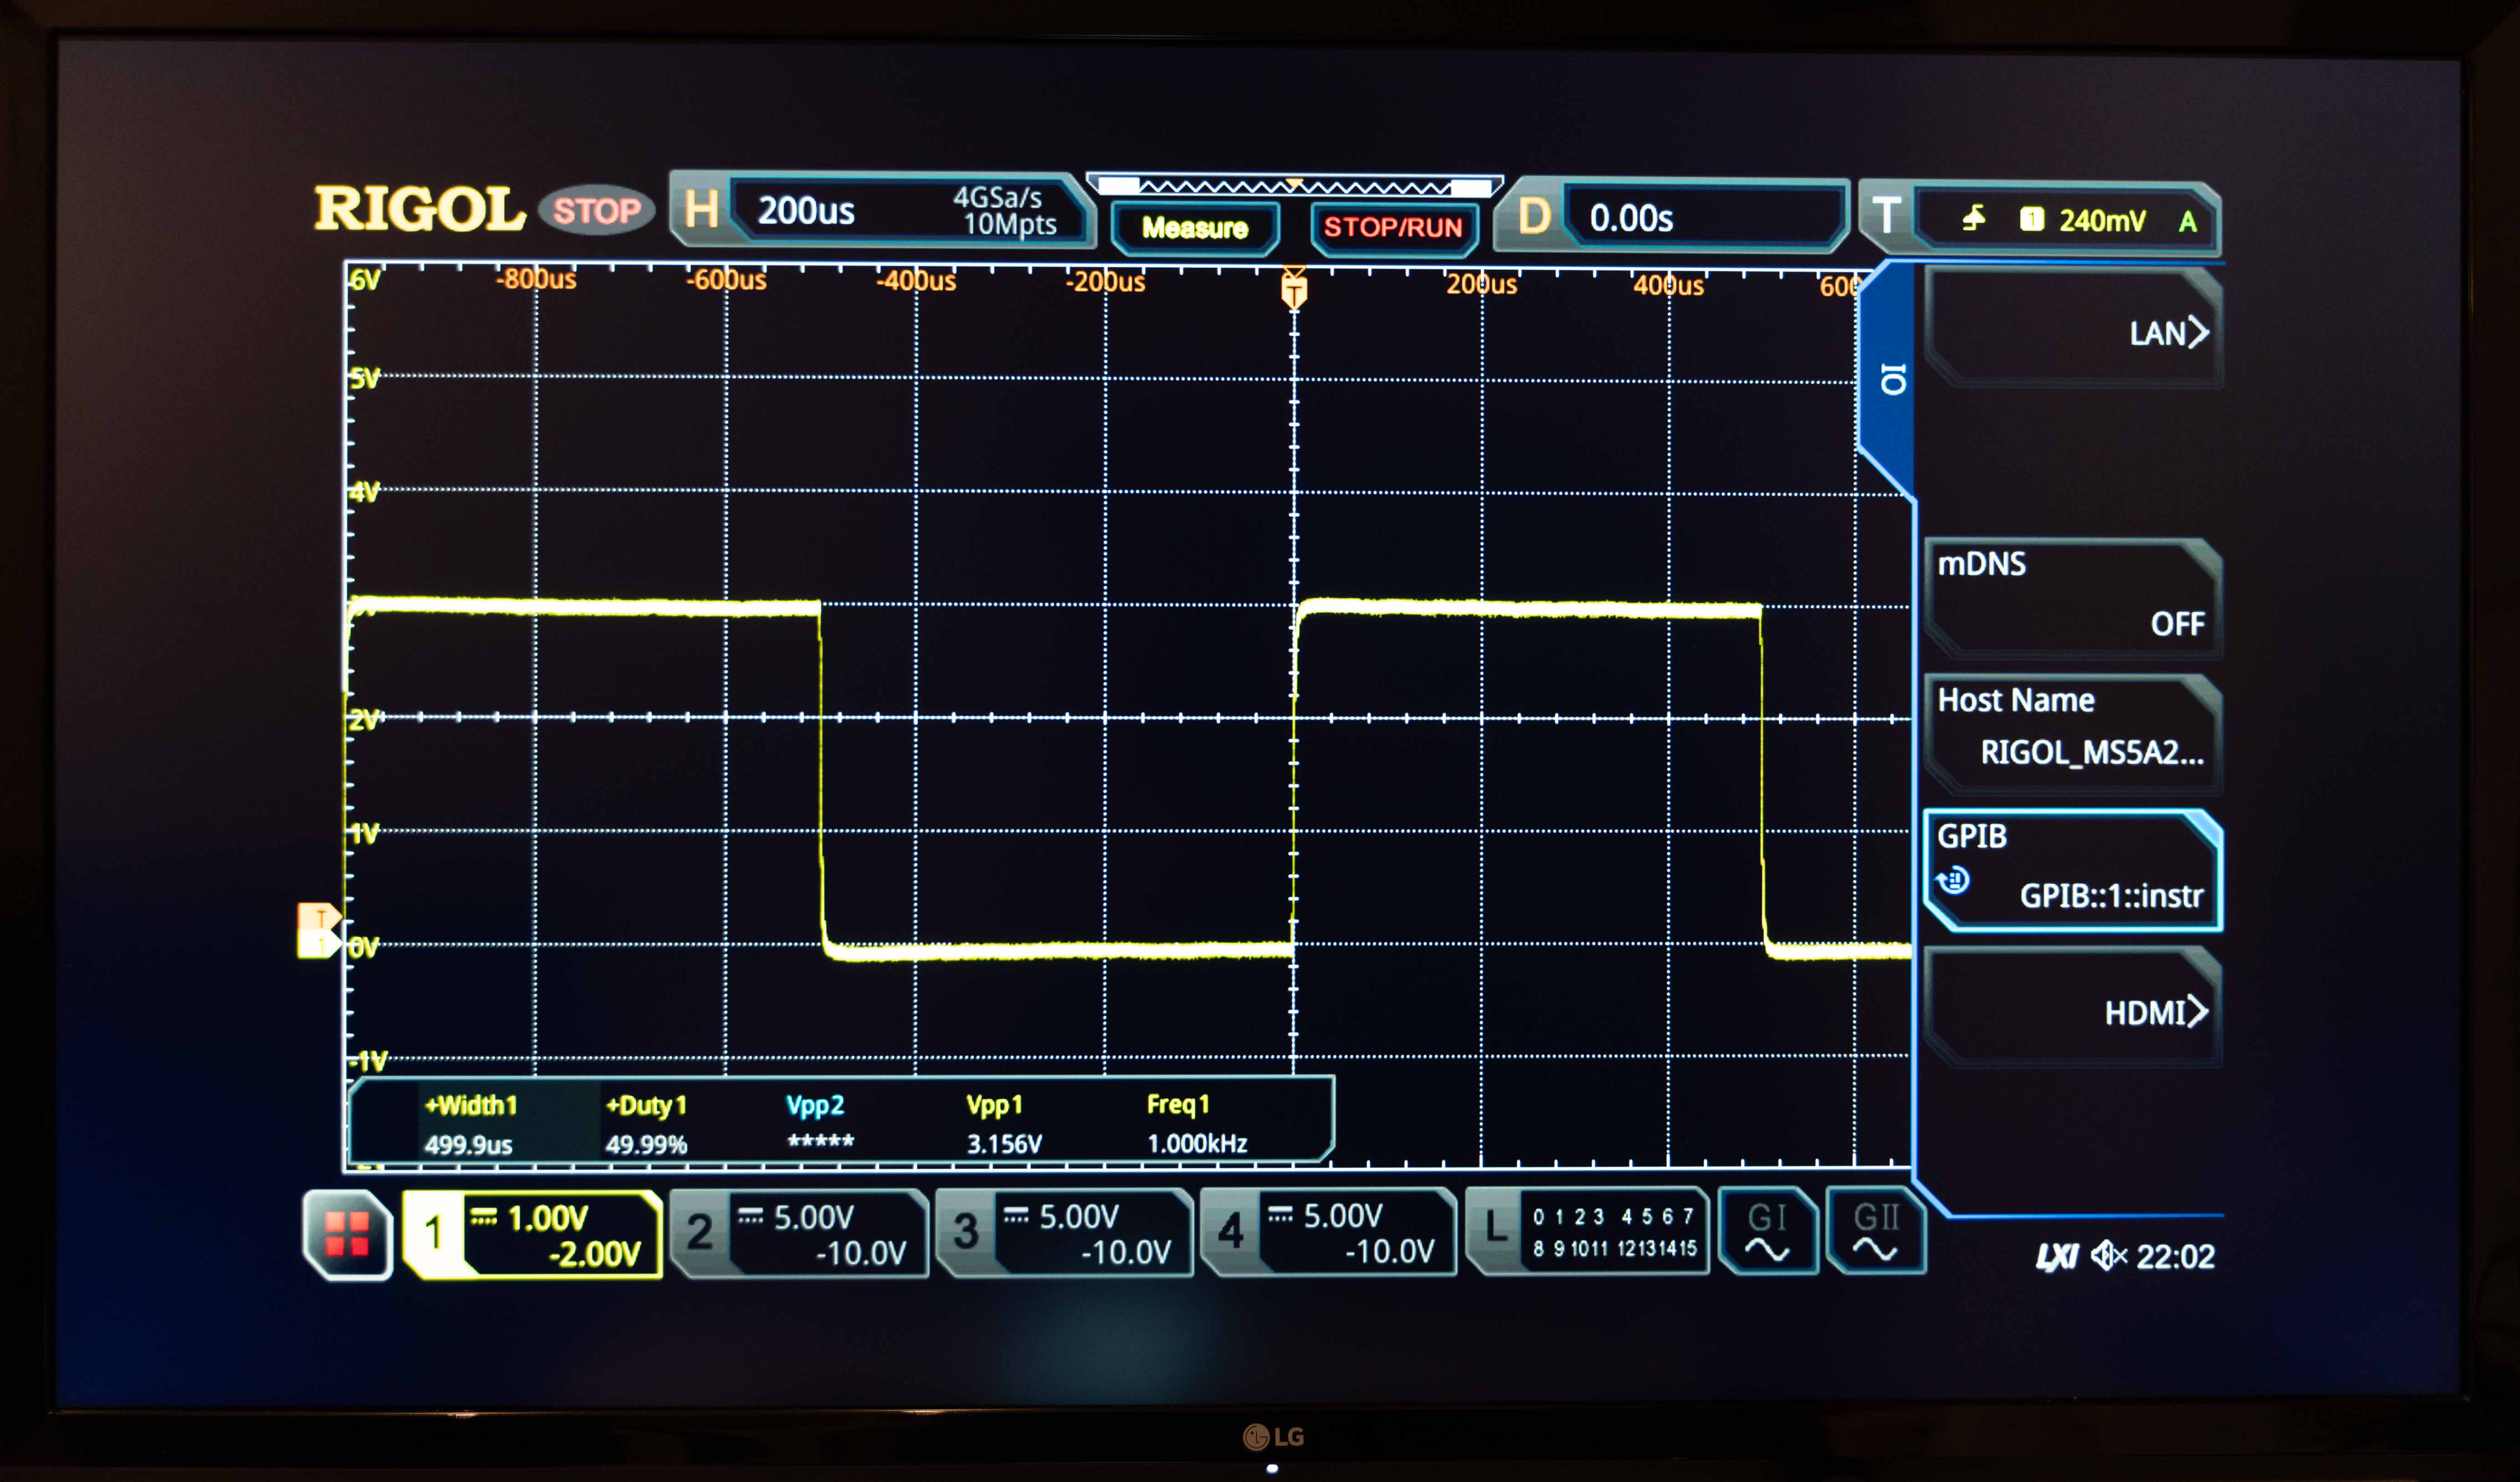2520x1482 pixels.
Task: Select +Duty1 measurement 49.99%
Action: coord(646,1124)
